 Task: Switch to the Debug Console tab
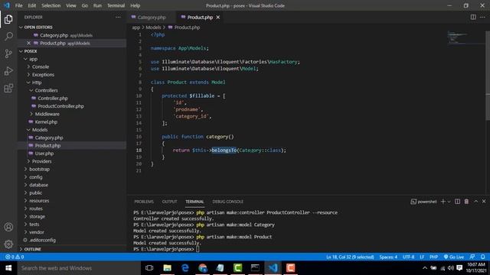(227, 202)
